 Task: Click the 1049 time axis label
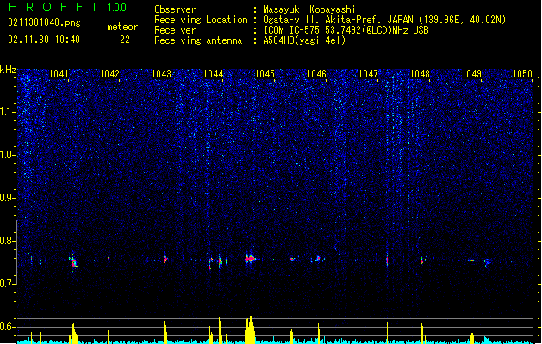[x=471, y=74]
